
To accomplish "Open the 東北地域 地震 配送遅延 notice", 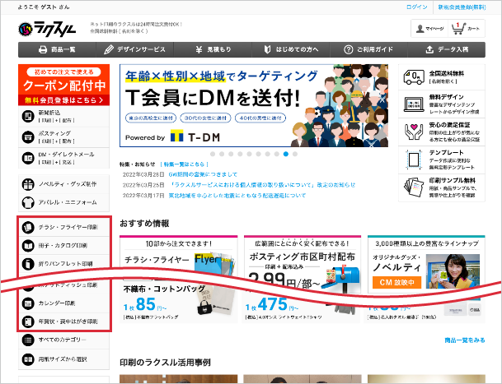I will coord(237,196).
